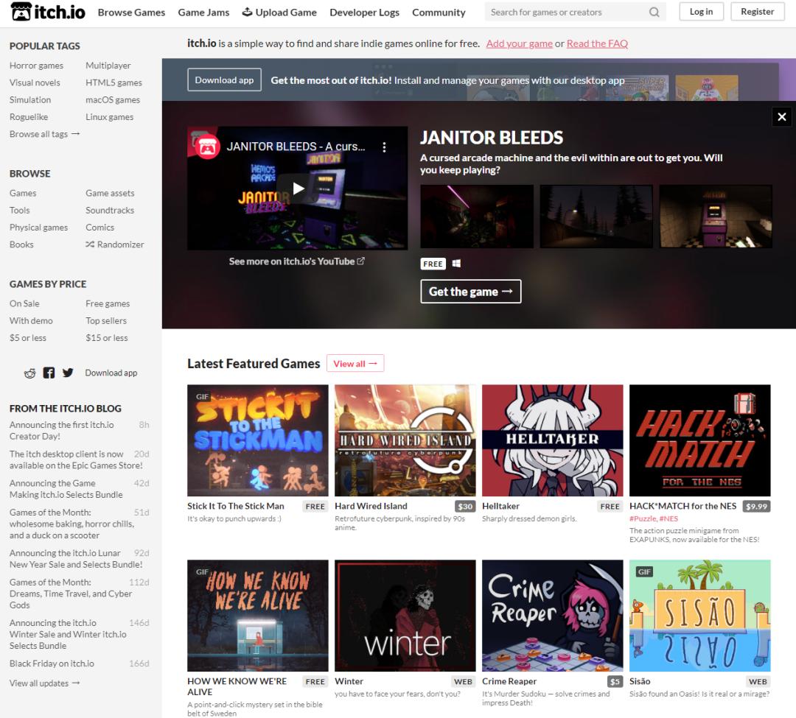
Task: Open Free games price filter
Action: tap(108, 303)
